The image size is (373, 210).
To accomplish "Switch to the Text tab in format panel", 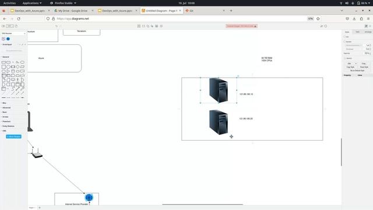I will (357, 32).
